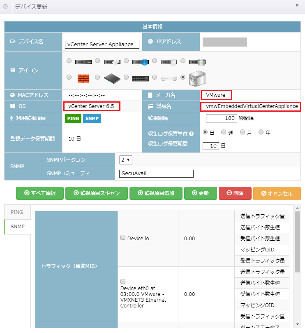Viewport: 305px width, 333px height.
Task: Click the 更新 button
Action: pos(201,193)
